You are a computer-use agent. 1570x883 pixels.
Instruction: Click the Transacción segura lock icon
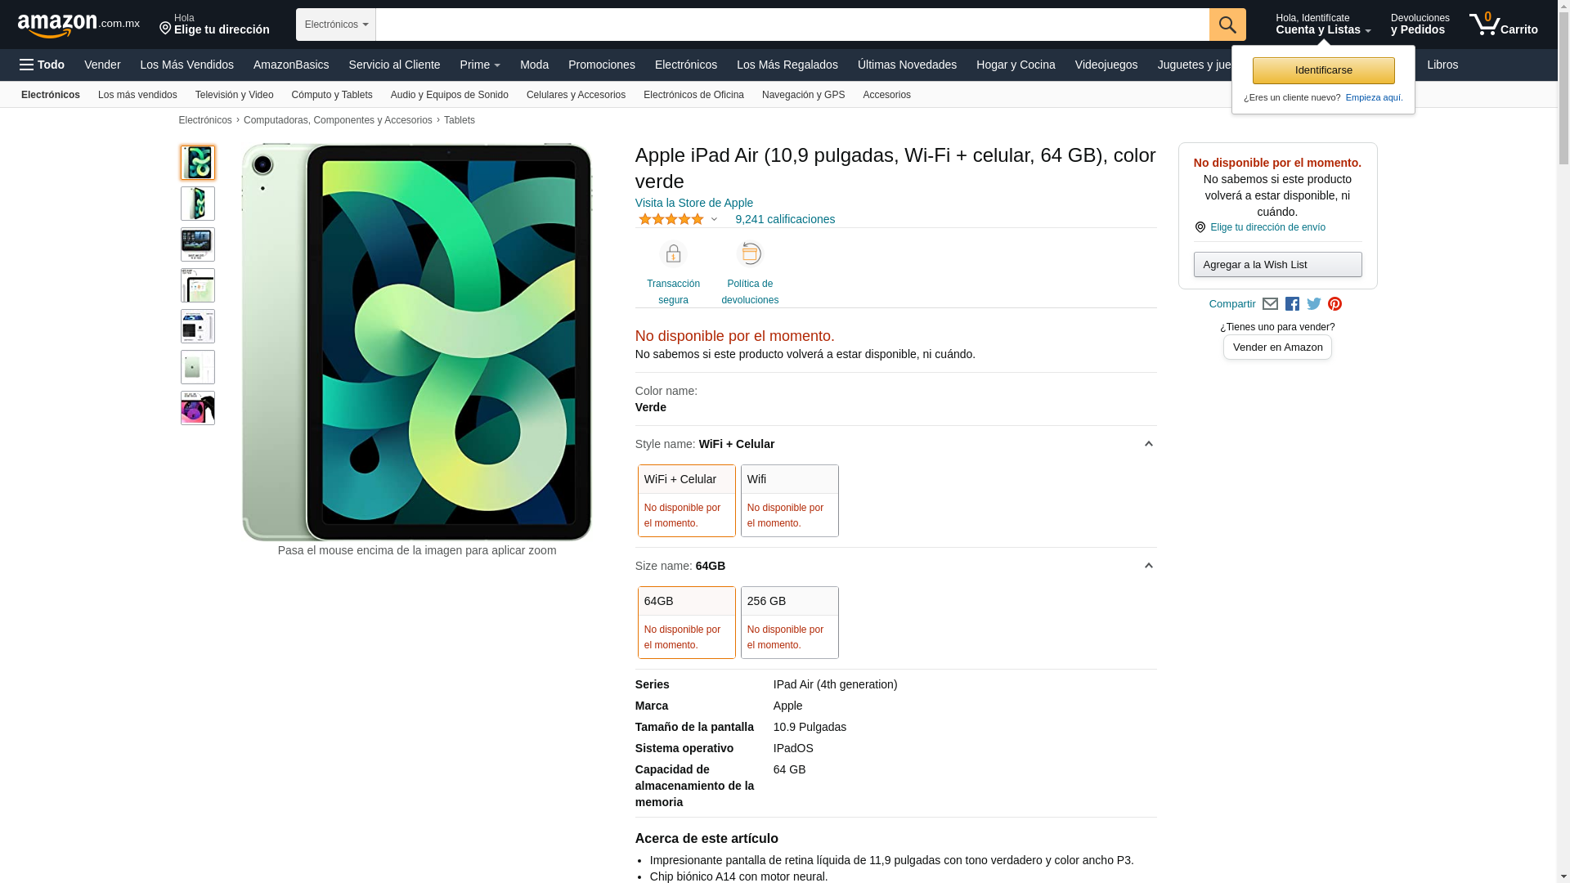(x=673, y=254)
